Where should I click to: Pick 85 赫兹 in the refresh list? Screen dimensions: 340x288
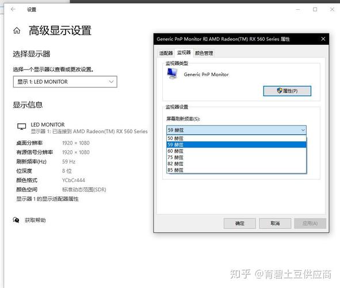(x=236, y=170)
